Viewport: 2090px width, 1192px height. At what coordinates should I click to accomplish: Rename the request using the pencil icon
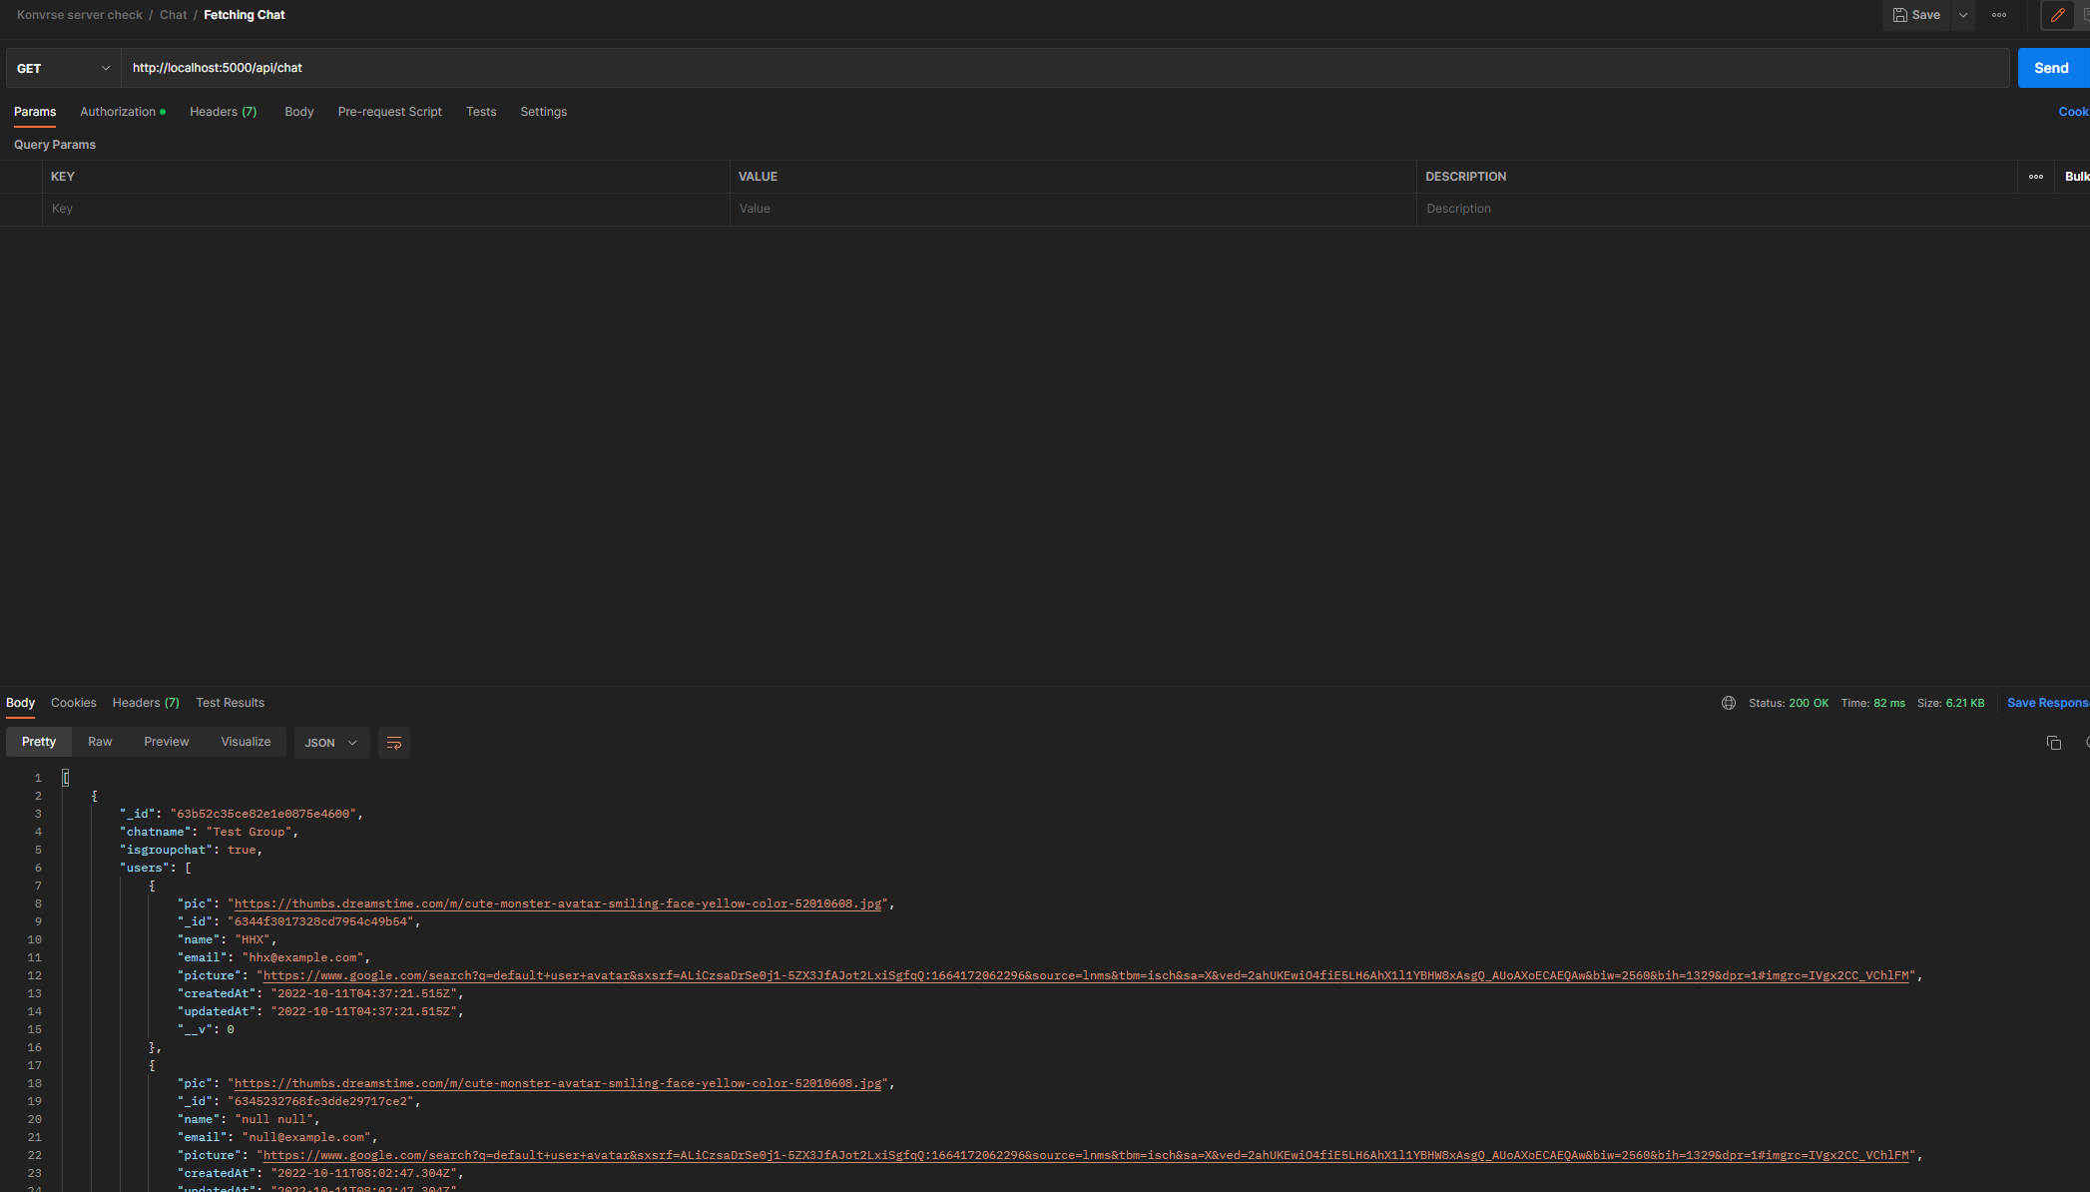2056,15
